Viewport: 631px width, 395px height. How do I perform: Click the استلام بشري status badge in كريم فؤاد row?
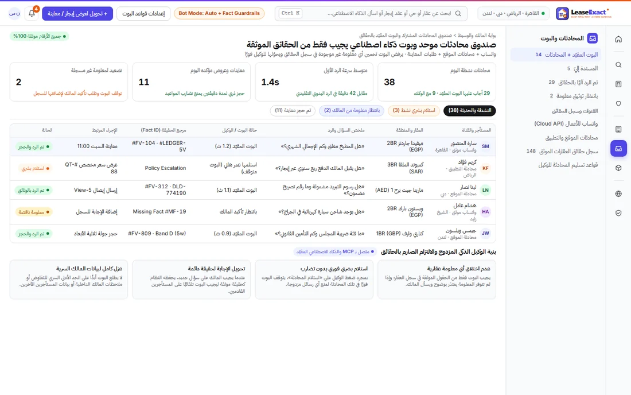pos(36,168)
